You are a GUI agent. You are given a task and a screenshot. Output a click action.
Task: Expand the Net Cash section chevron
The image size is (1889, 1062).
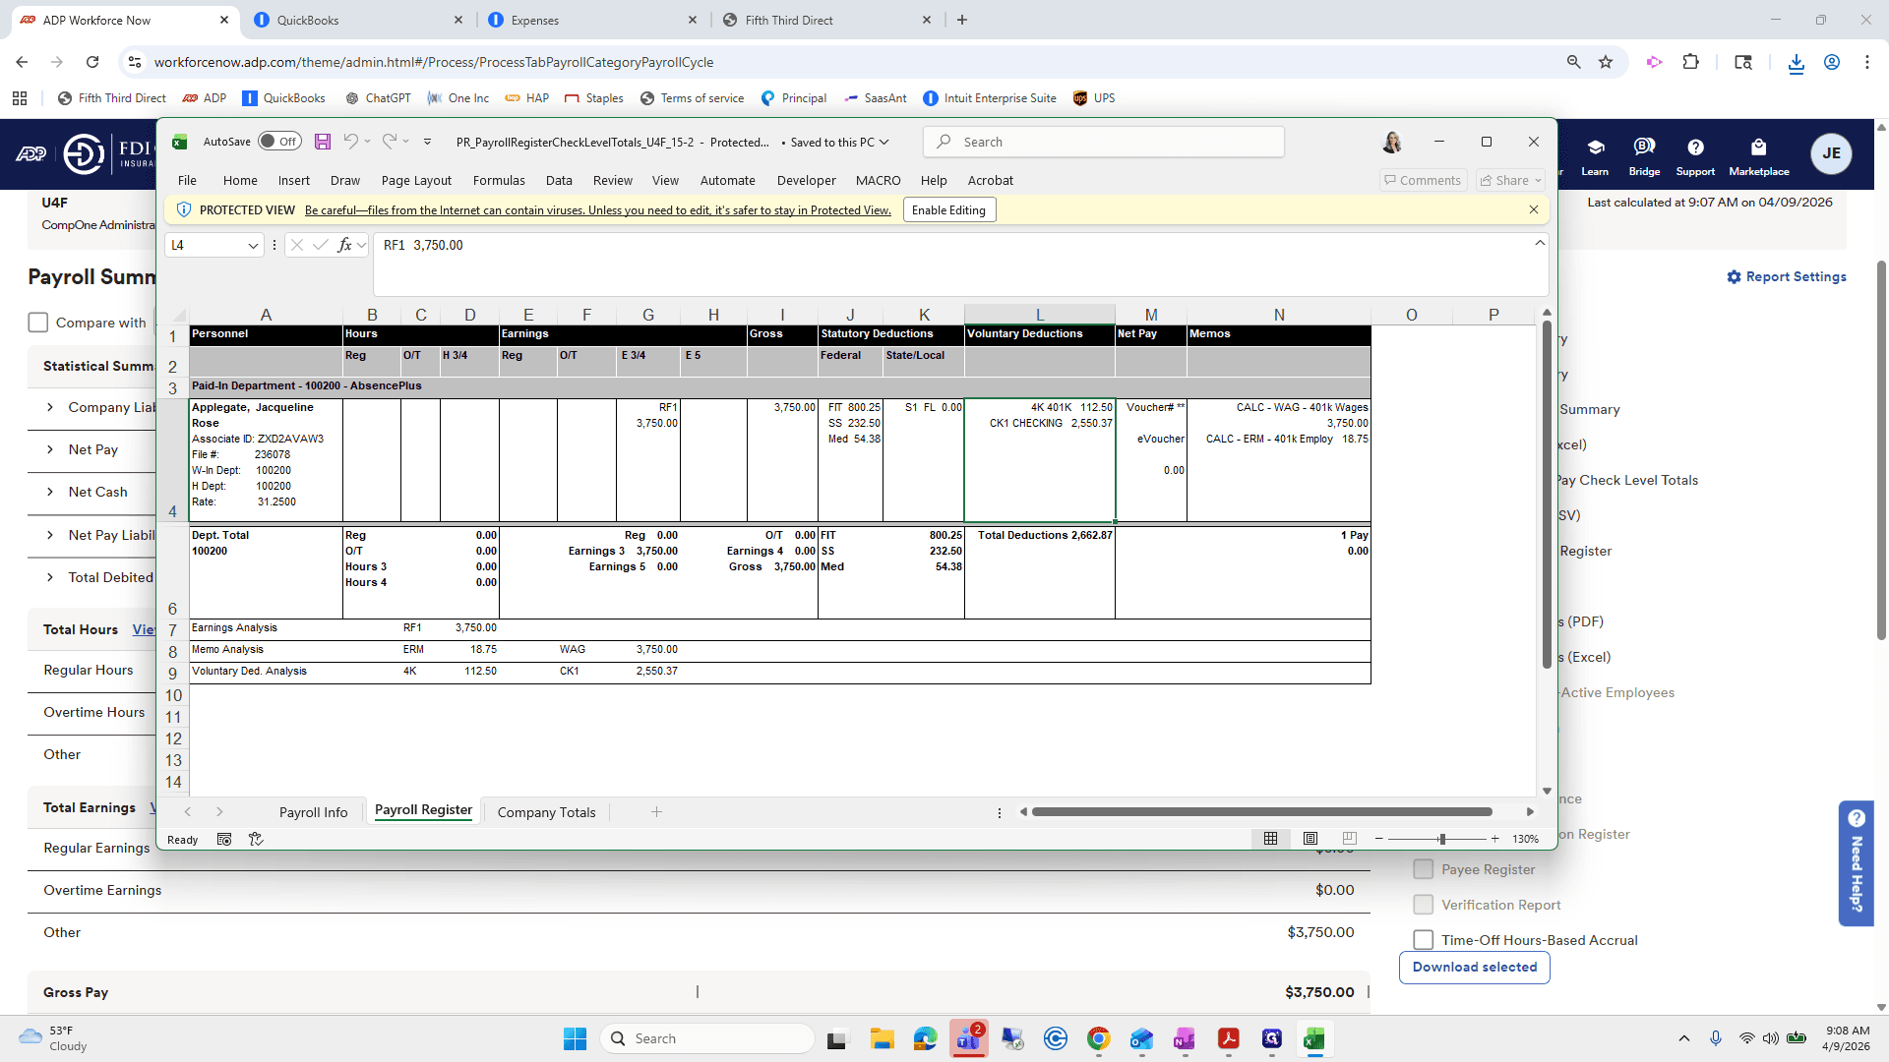click(50, 492)
